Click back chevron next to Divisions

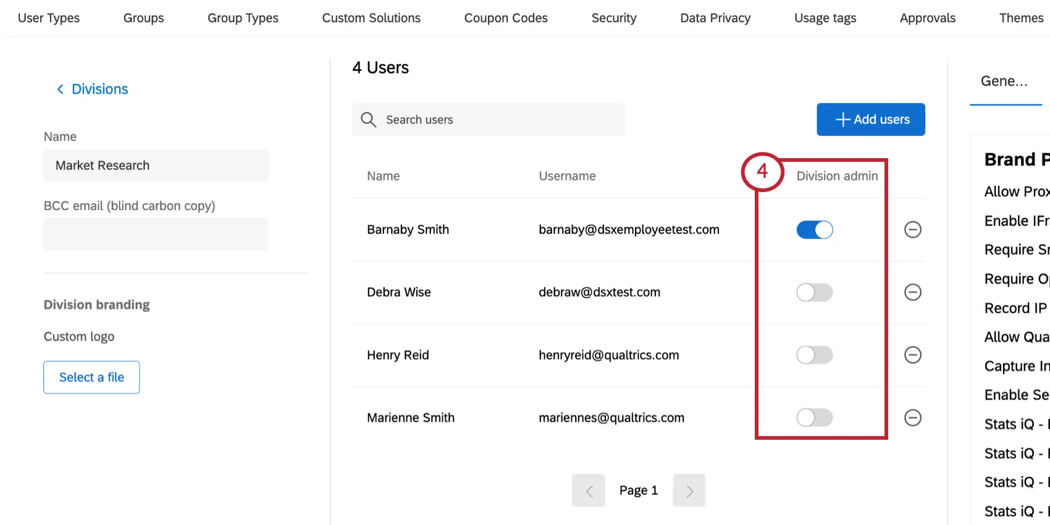tap(60, 90)
